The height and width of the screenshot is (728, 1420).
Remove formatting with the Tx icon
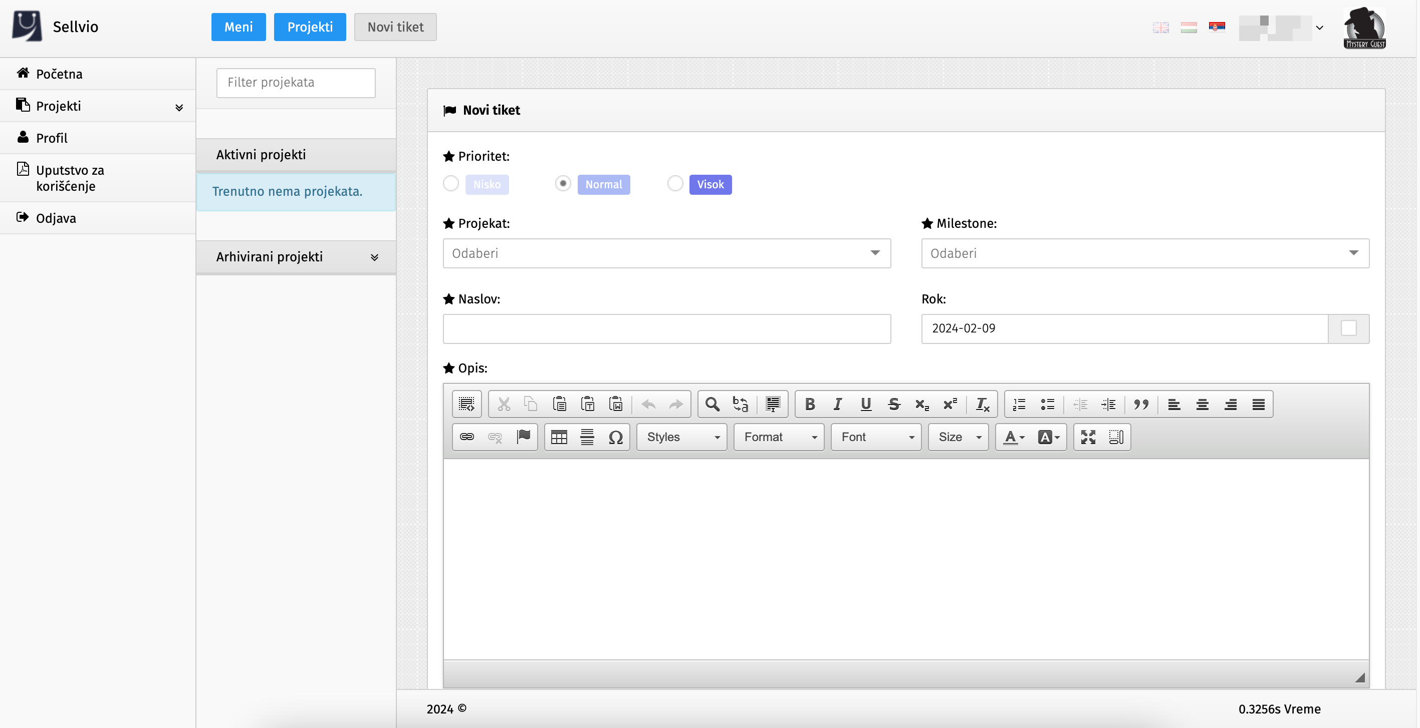click(x=982, y=404)
